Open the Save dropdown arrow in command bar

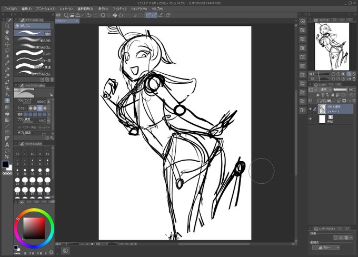pos(83,15)
